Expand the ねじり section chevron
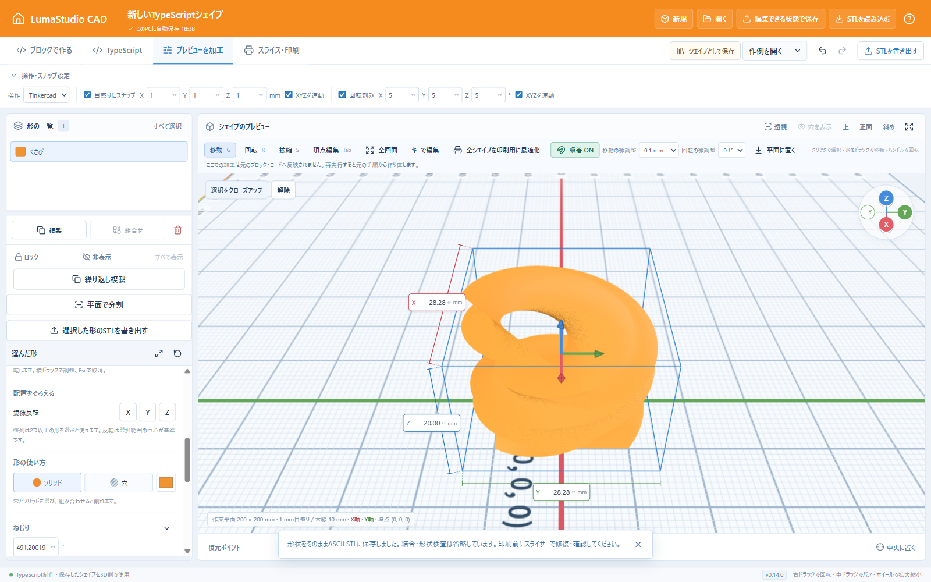 [167, 528]
